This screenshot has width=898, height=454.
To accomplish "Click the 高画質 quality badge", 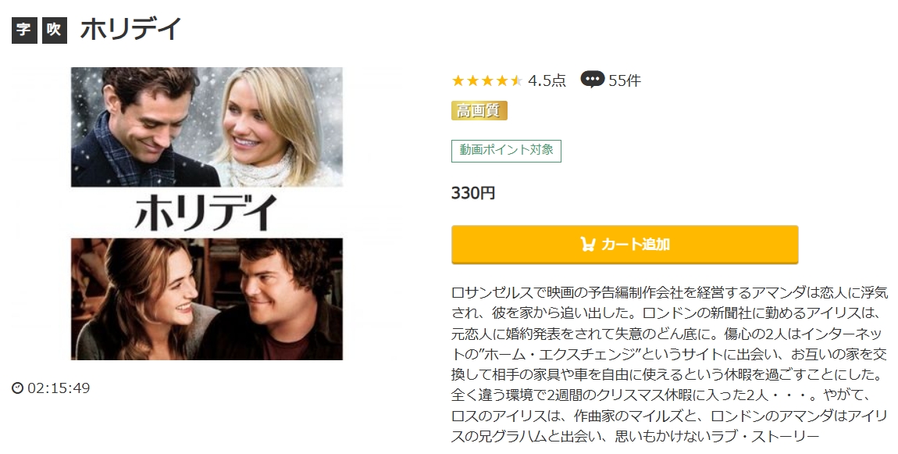I will pyautogui.click(x=479, y=110).
